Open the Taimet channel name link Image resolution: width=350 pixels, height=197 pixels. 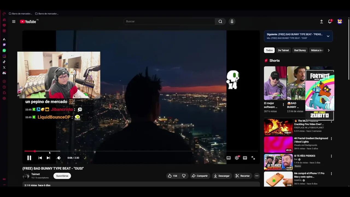pyautogui.click(x=36, y=174)
